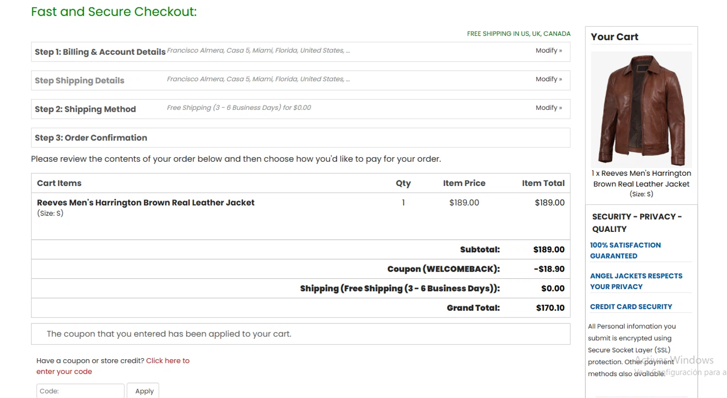The image size is (727, 398).
Task: Select the Your Cart heading
Action: coord(615,37)
